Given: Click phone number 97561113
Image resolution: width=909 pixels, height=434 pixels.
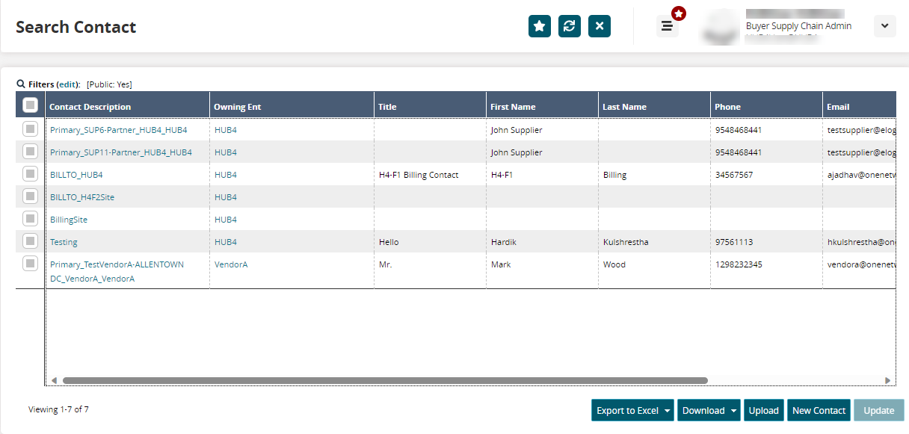Looking at the screenshot, I should 734,242.
